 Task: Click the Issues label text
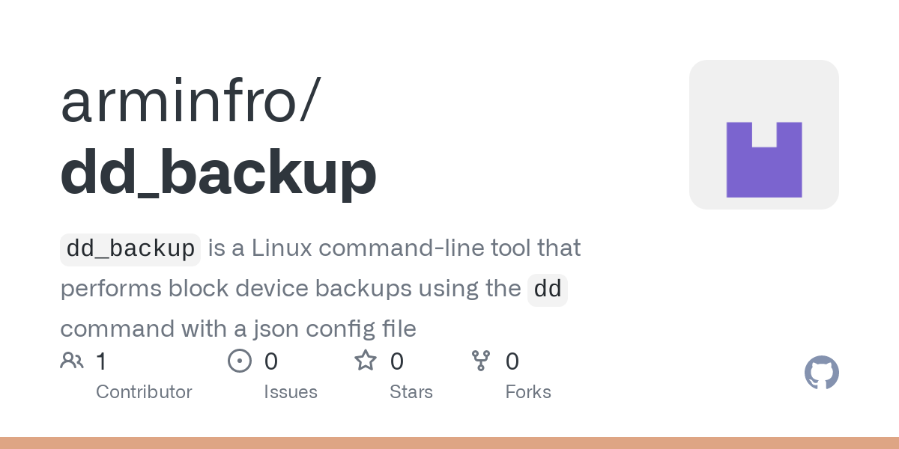coord(291,391)
